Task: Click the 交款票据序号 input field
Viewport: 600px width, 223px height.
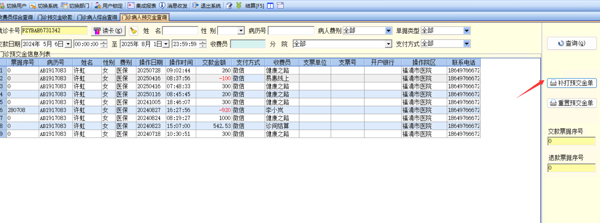Action: 571,141
